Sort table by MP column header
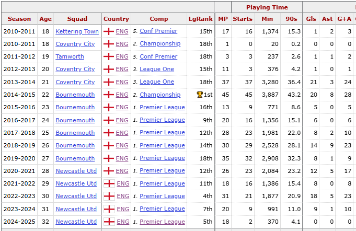 click(223, 19)
